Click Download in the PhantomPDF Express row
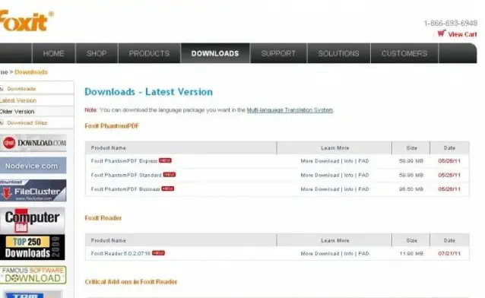 point(327,161)
